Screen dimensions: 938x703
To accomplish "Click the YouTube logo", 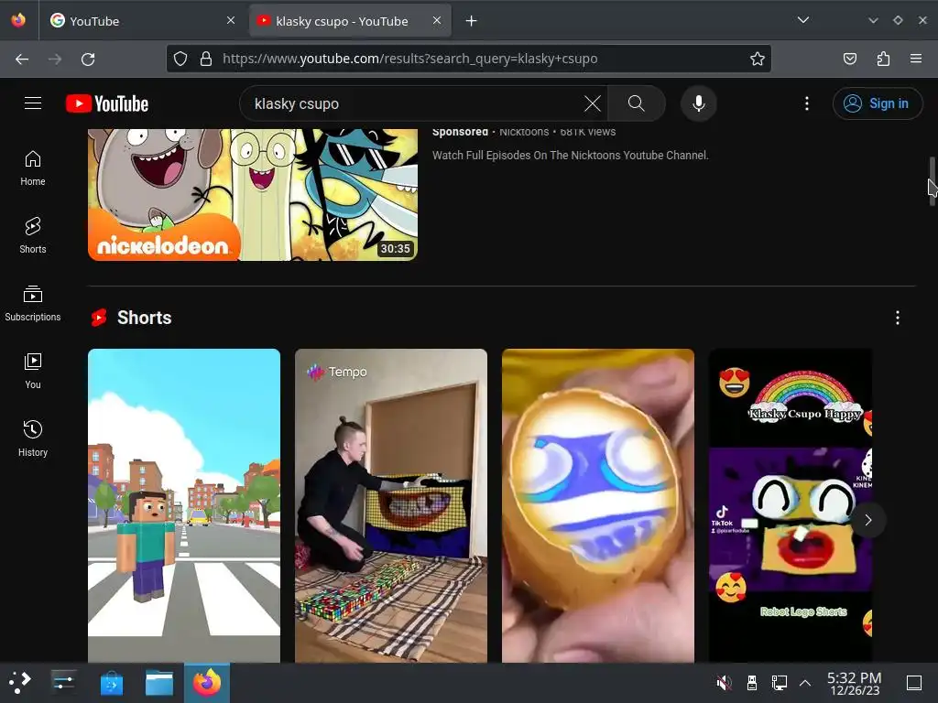I will [x=107, y=103].
